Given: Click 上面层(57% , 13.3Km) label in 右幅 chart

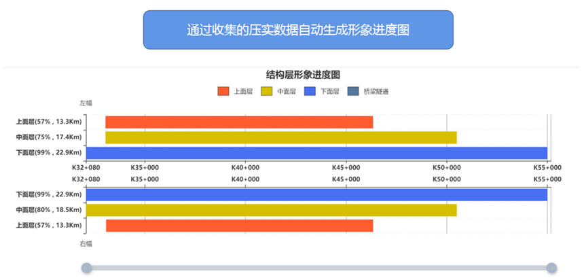Looking at the screenshot, I should (x=49, y=225).
